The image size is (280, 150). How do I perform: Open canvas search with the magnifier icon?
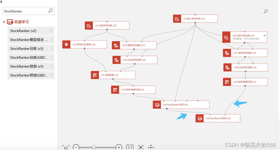266,11
